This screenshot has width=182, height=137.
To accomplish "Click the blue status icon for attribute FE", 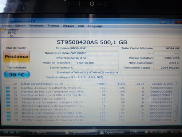I will click(9, 120).
